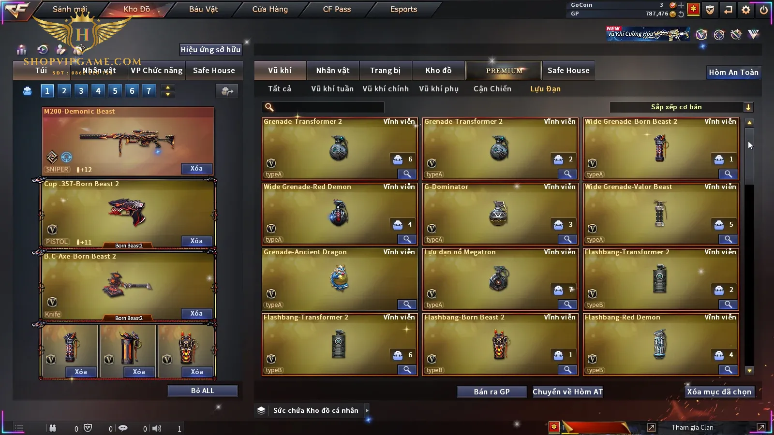
Task: Select bag slot number 5
Action: click(115, 90)
